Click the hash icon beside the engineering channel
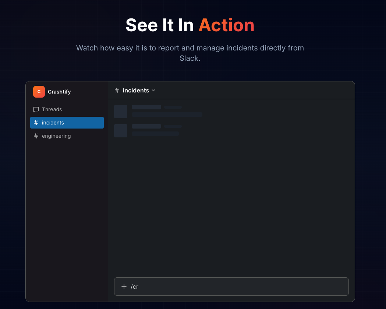This screenshot has height=309, width=386. [36, 136]
